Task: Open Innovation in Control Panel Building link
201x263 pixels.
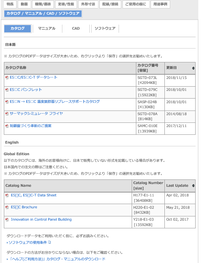Action: [x=41, y=219]
